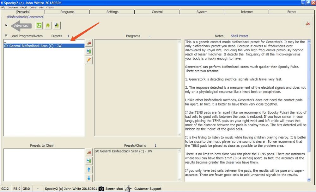Click eraser icon beside Presets list
This screenshot has height=192, width=316.
pos(89,43)
